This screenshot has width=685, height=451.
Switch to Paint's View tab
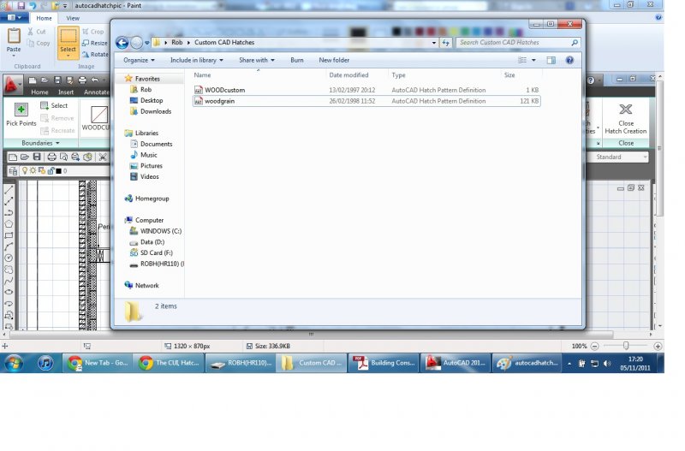[x=73, y=18]
